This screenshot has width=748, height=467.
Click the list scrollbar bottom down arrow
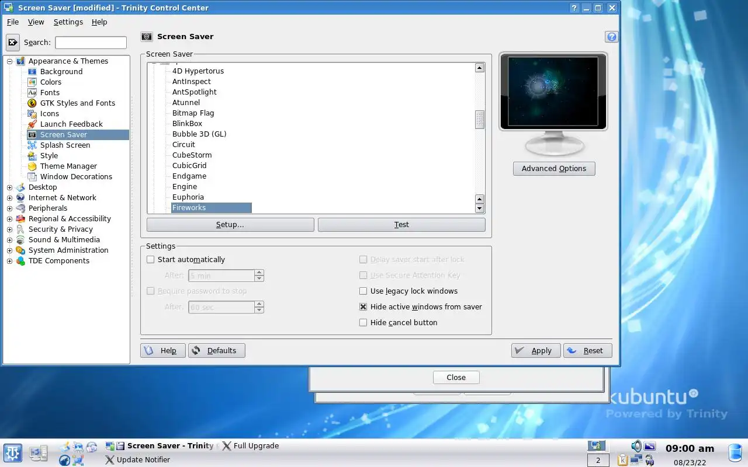(480, 208)
